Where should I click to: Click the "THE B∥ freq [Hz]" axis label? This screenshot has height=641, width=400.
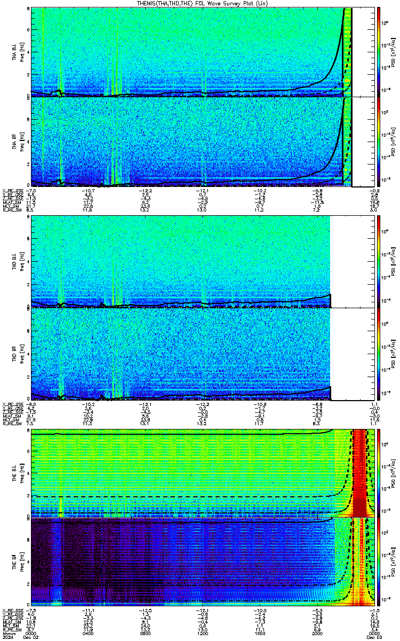pos(18,561)
